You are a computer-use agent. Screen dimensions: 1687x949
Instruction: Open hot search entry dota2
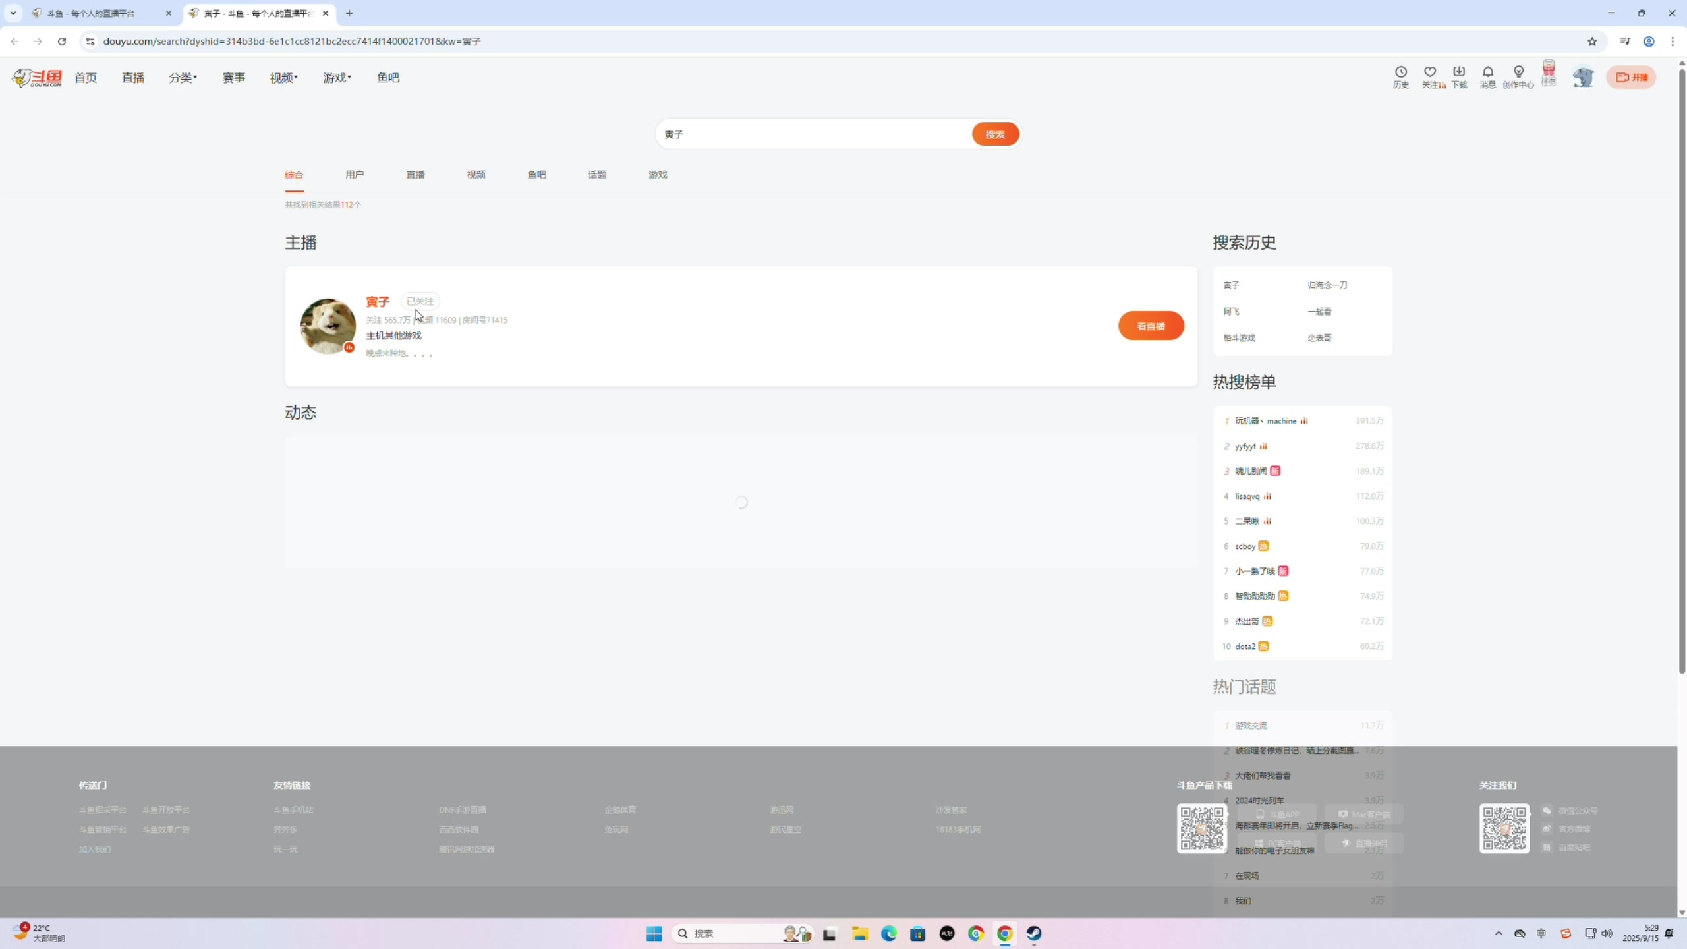point(1245,647)
